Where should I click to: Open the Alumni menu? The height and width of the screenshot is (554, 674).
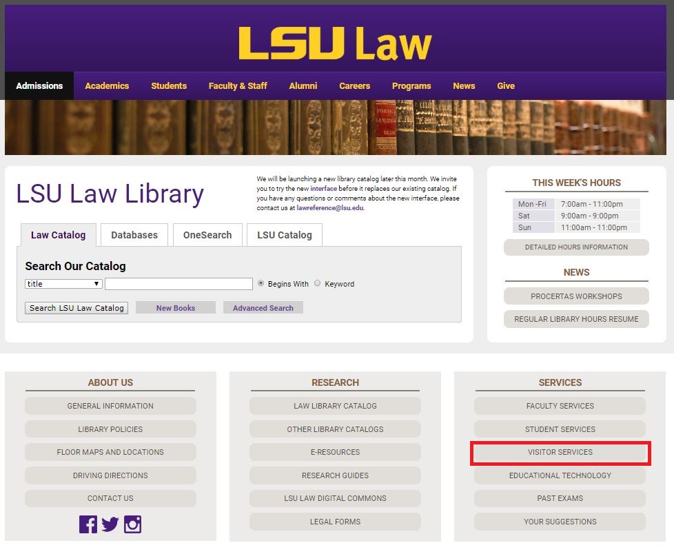(x=303, y=86)
